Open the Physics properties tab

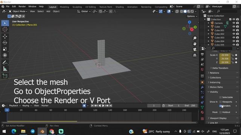202,97
